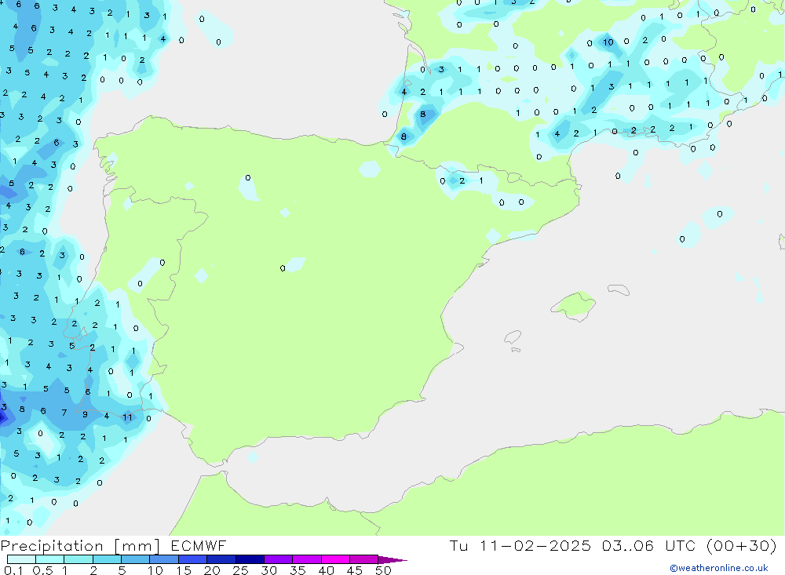The image size is (785, 575).
Task: Click the '9' precipitation value beside the 11
Action: [x=85, y=414]
